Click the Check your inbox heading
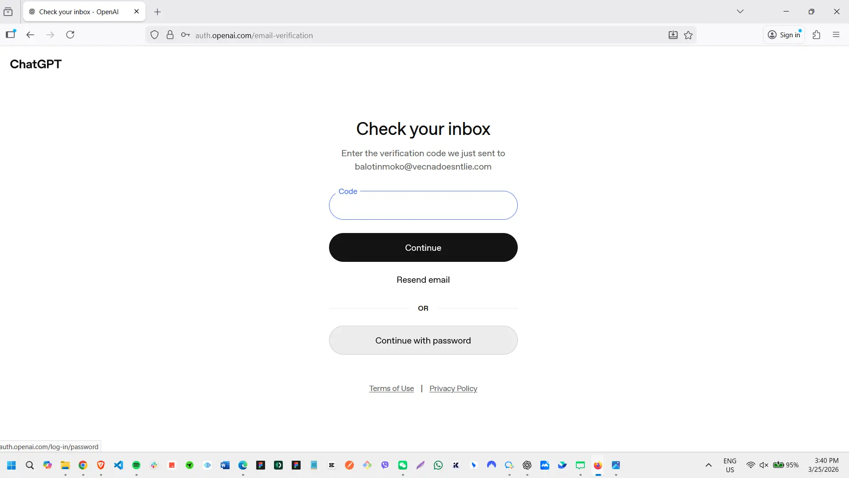849x478 pixels. pos(423,129)
